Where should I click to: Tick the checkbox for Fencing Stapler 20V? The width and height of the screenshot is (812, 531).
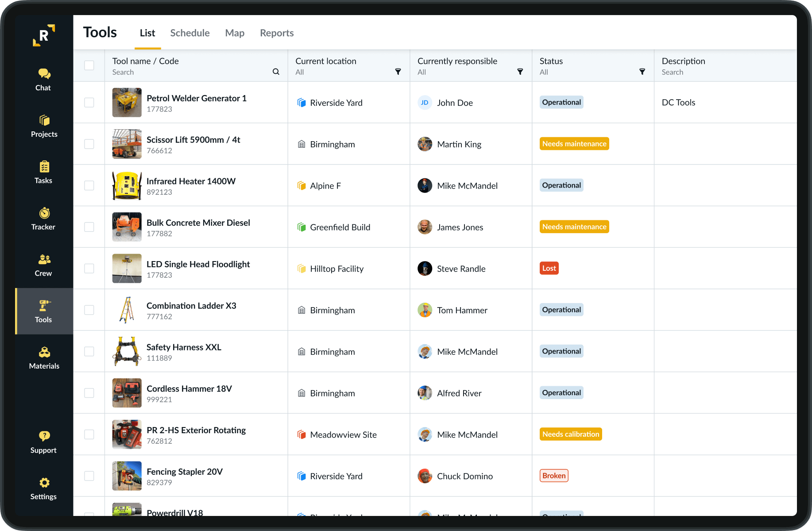click(x=89, y=476)
